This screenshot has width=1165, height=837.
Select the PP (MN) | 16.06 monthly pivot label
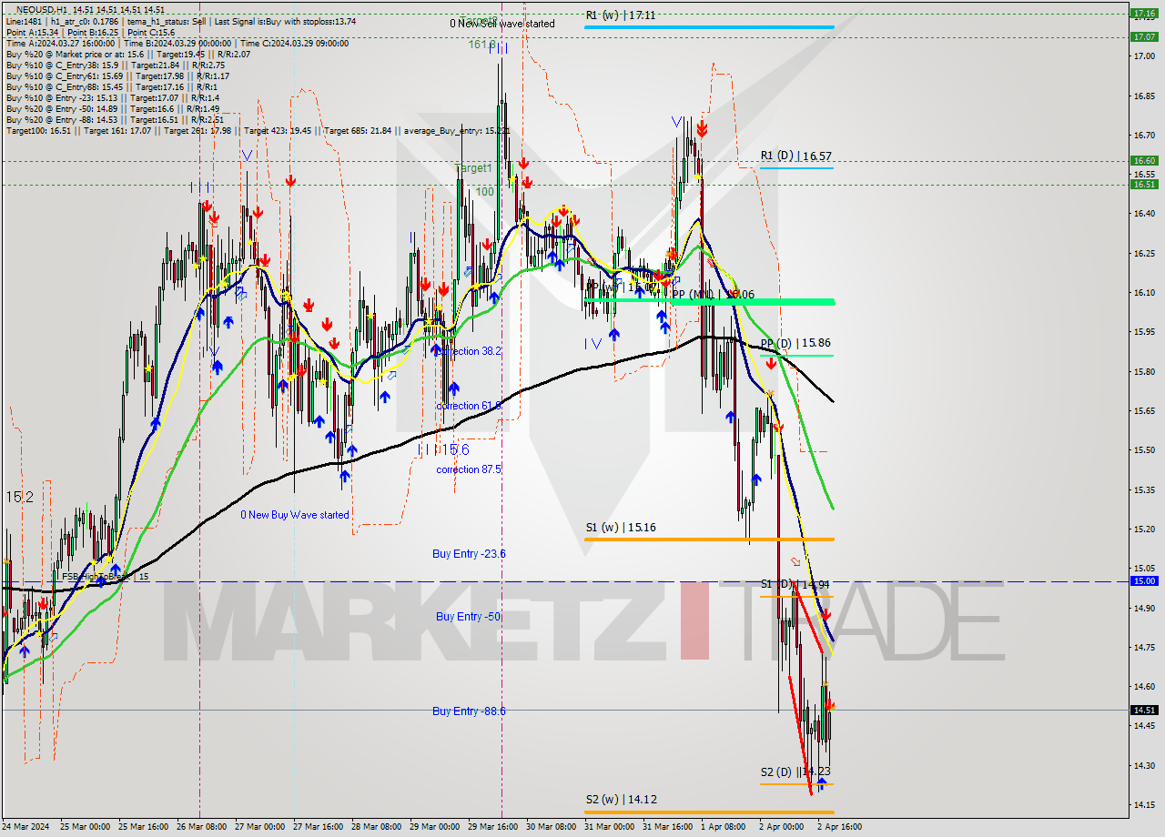click(714, 295)
